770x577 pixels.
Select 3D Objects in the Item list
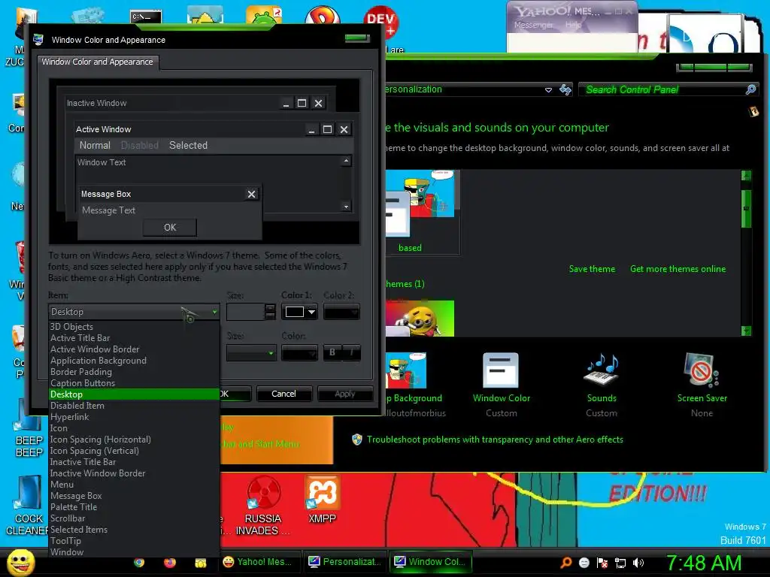(134, 327)
